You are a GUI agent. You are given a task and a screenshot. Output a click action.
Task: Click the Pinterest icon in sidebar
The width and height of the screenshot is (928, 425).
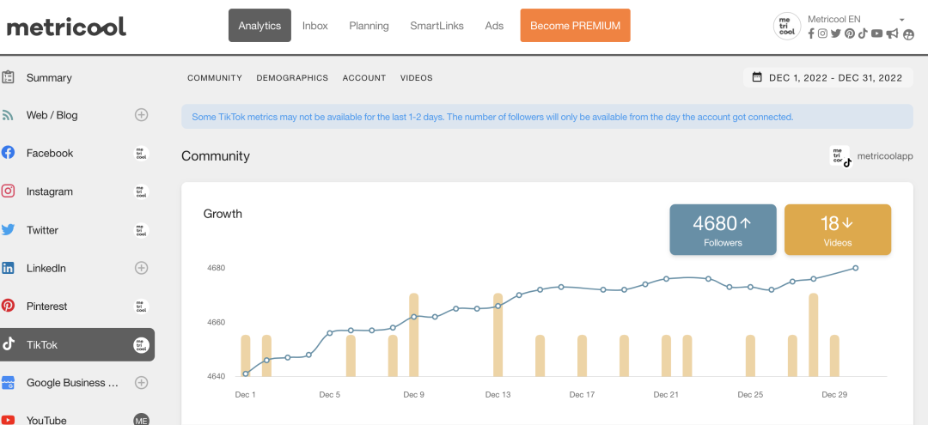pos(9,306)
